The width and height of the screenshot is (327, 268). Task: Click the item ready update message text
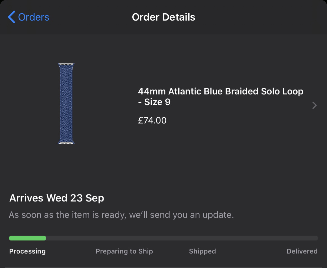[x=121, y=215]
